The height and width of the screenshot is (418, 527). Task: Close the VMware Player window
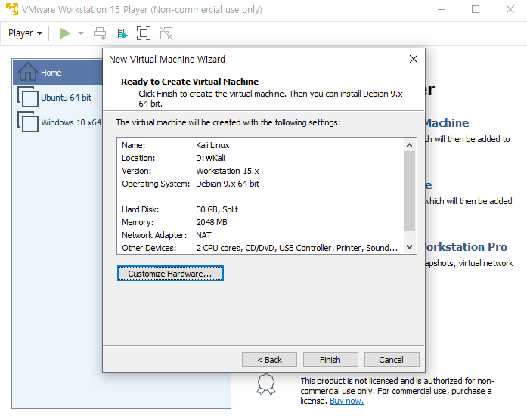point(510,9)
